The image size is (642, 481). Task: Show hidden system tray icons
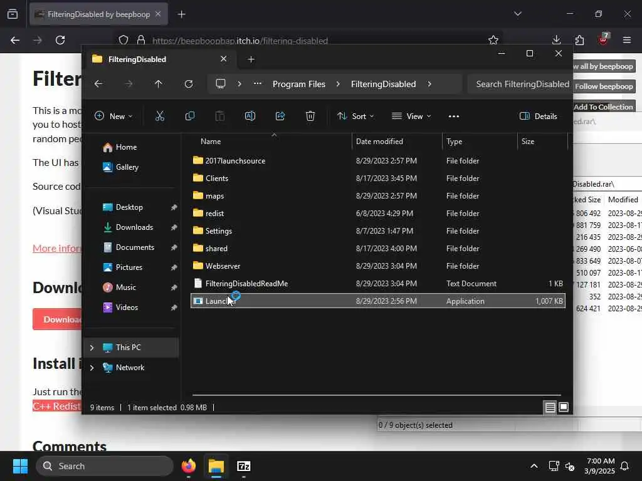(534, 466)
